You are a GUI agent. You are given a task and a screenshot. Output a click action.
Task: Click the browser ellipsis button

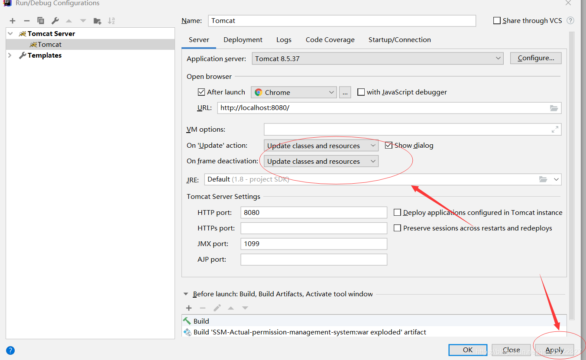pyautogui.click(x=345, y=92)
